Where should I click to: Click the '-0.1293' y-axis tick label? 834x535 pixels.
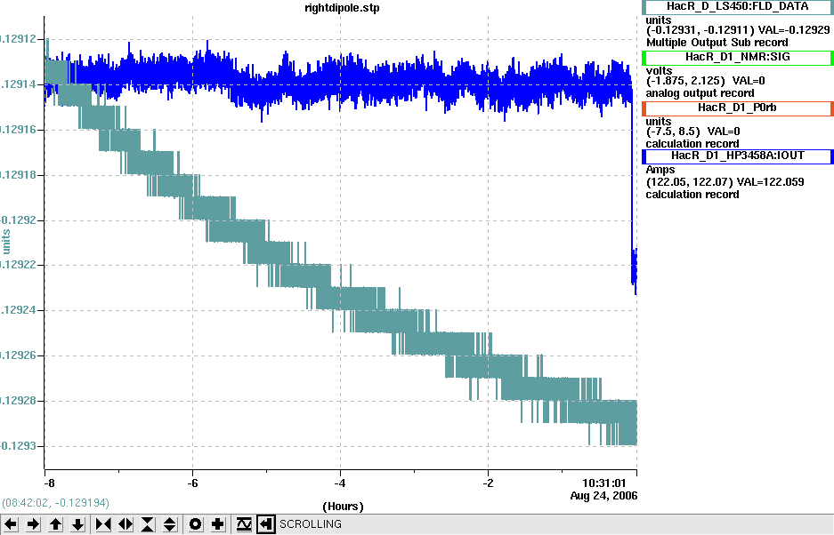pyautogui.click(x=18, y=446)
